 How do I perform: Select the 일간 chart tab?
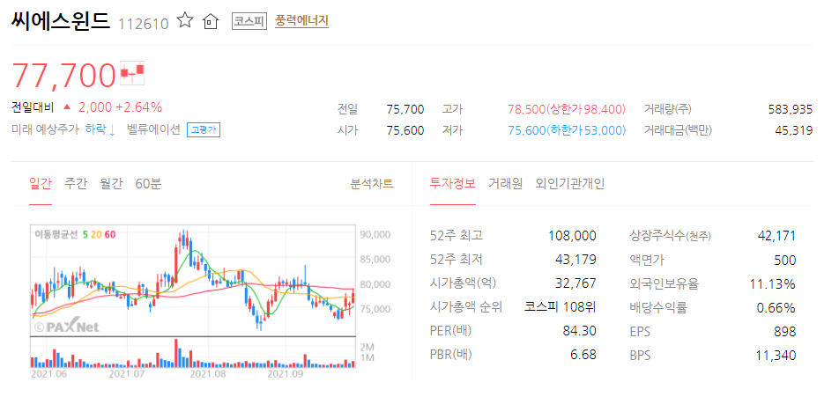click(x=41, y=184)
